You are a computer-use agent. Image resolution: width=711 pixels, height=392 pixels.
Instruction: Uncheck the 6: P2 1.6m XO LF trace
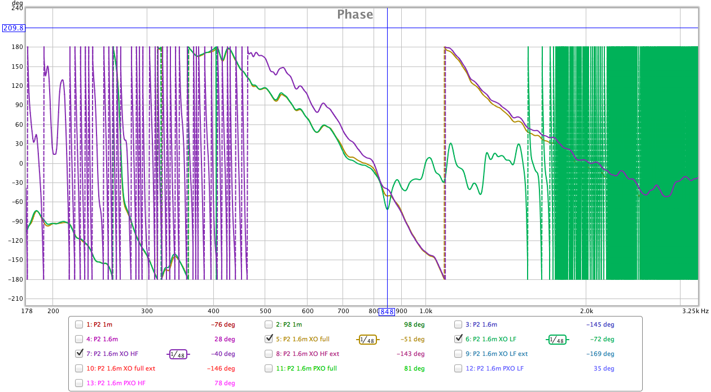pos(459,339)
